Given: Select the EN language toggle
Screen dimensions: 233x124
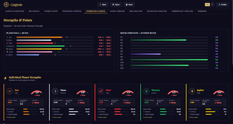Looking at the screenshot, I should click(x=207, y=5).
